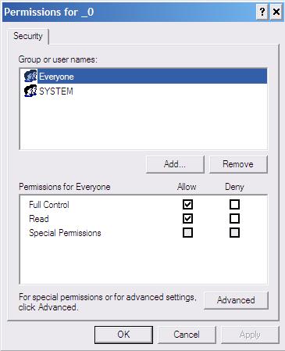This screenshot has width=285, height=351.
Task: Click the Everyone group icon
Action: (30, 76)
